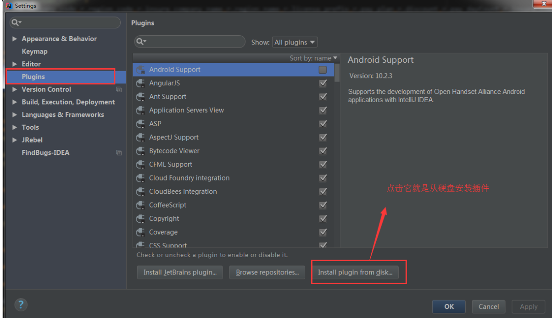Click the AngularJS plugin icon
552x318 pixels.
pos(141,83)
